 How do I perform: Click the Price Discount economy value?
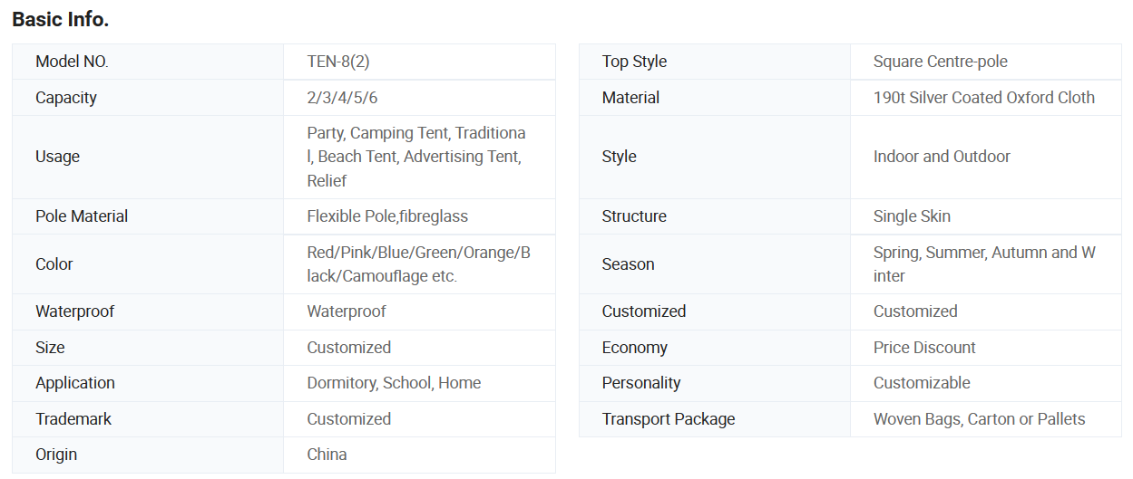[x=924, y=348]
